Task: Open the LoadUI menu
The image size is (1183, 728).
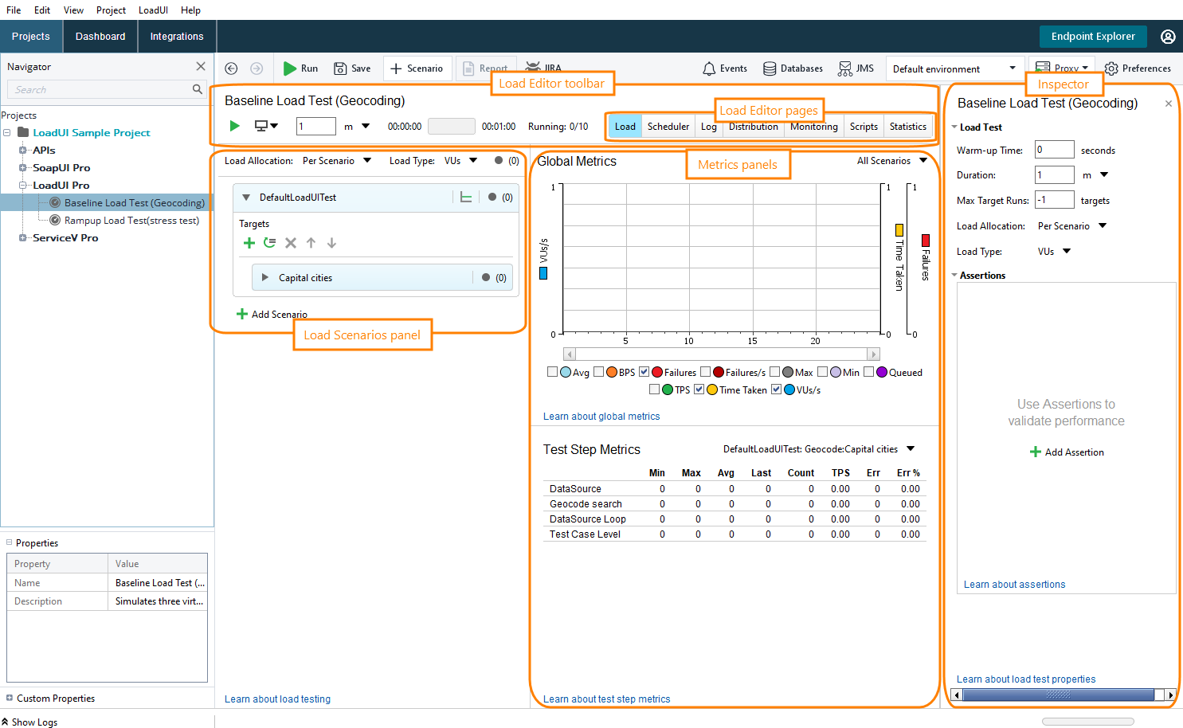Action: [x=153, y=10]
